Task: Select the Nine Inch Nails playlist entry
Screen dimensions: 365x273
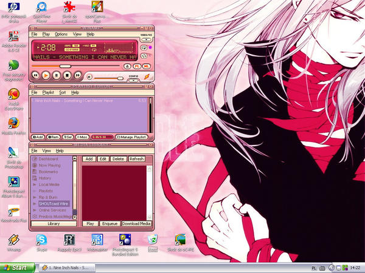Action: tap(89, 101)
